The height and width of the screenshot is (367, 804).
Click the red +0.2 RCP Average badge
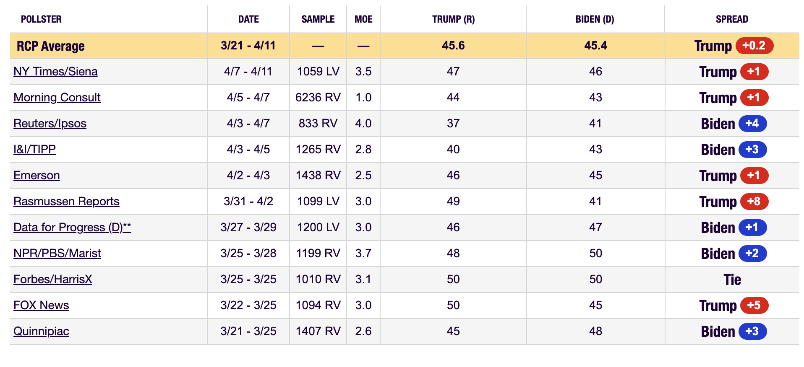(x=754, y=46)
